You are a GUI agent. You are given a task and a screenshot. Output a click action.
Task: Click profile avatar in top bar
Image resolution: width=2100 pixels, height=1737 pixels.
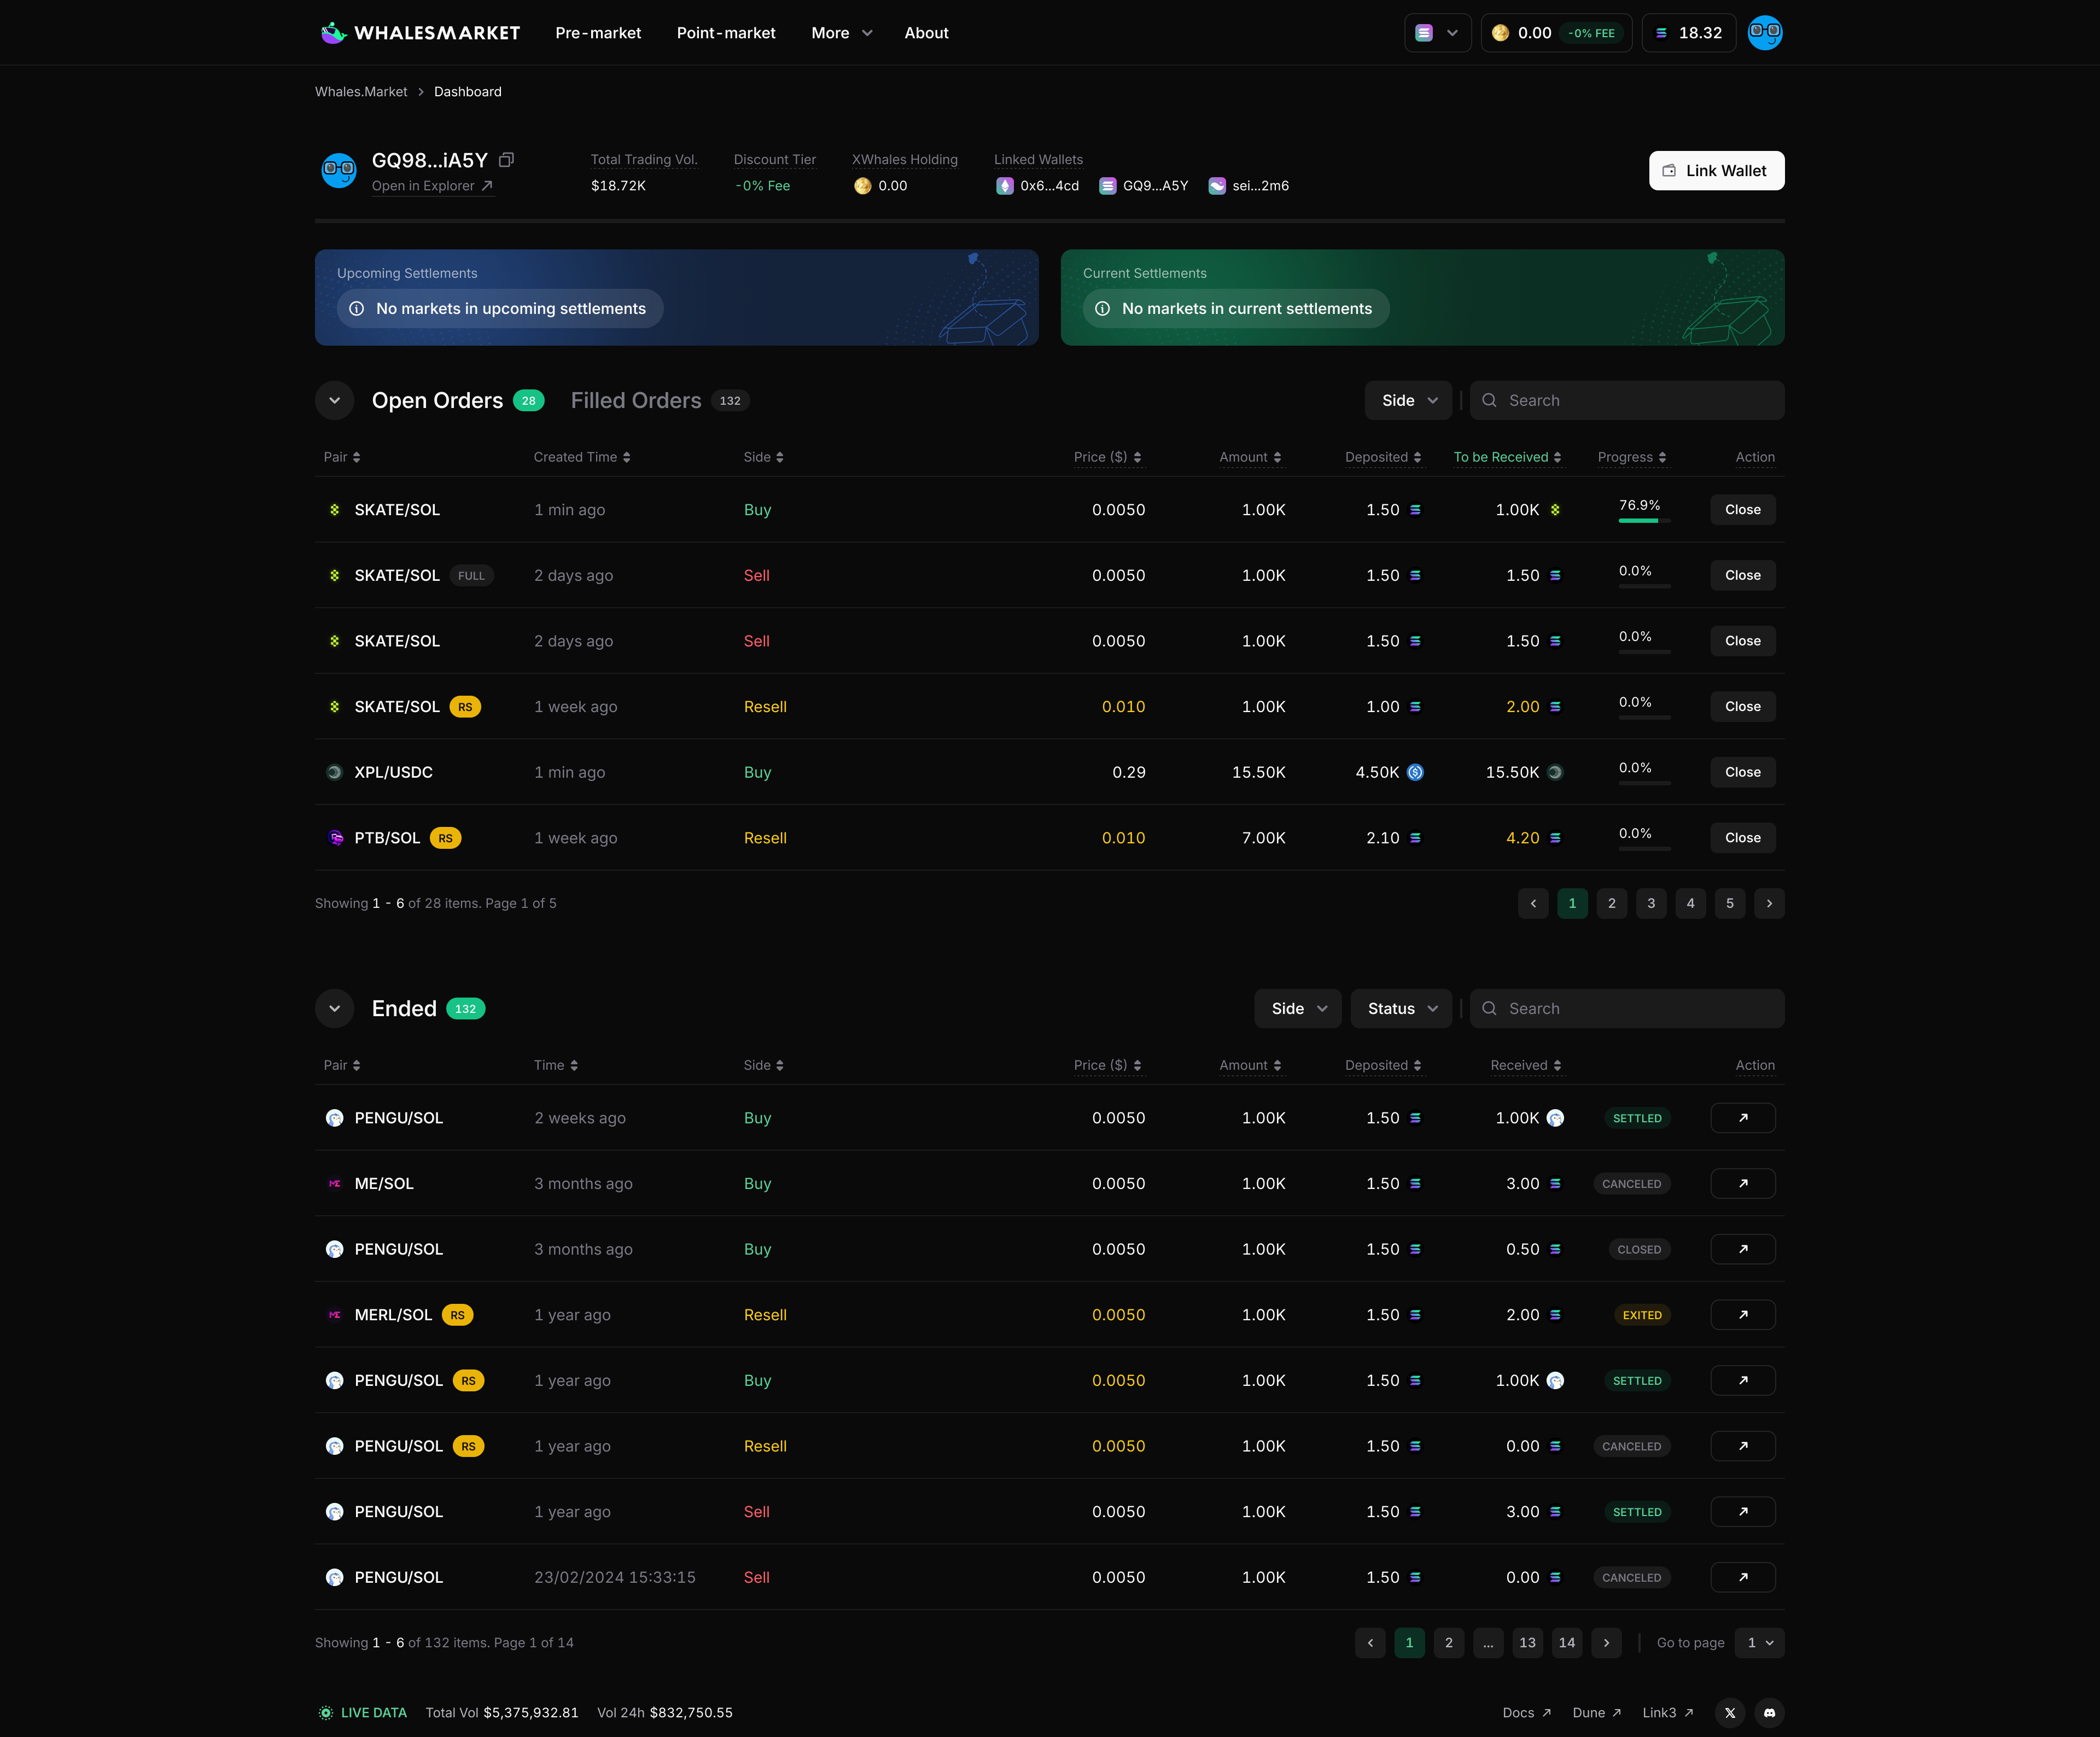[x=1764, y=33]
